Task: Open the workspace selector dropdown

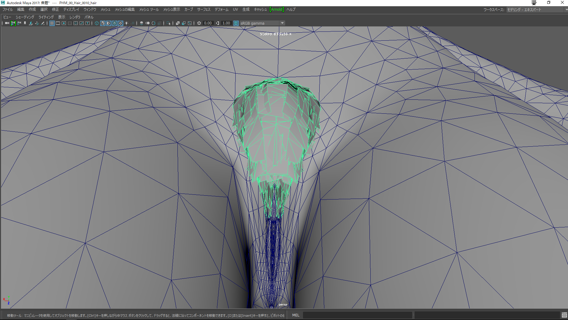Action: pos(536,9)
